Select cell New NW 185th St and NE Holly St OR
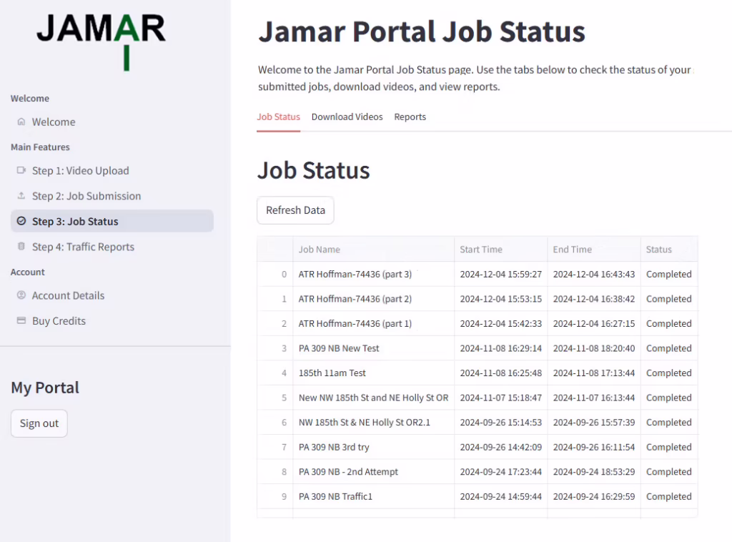Screen dimensions: 732x542 (373, 398)
